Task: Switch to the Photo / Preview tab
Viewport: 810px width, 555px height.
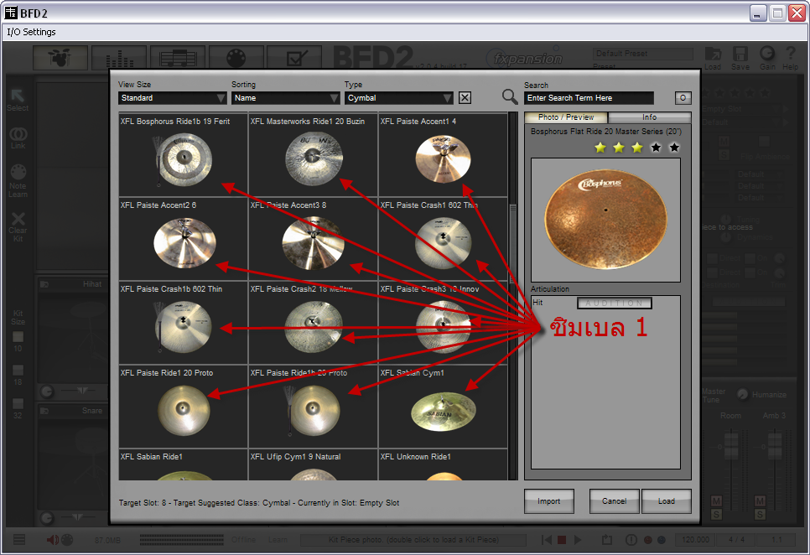Action: click(x=566, y=117)
